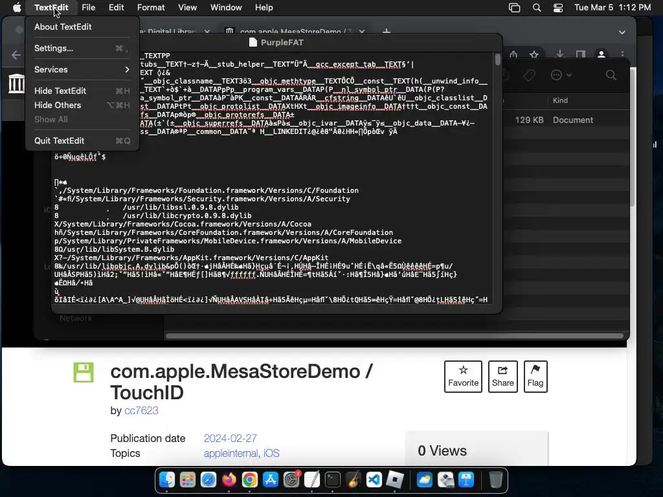Image resolution: width=663 pixels, height=497 pixels.
Task: Choose Quit TextEdit
Action: (x=82, y=140)
